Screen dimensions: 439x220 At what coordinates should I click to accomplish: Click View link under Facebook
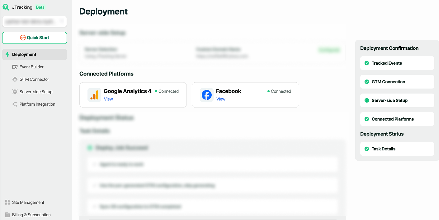click(x=221, y=99)
